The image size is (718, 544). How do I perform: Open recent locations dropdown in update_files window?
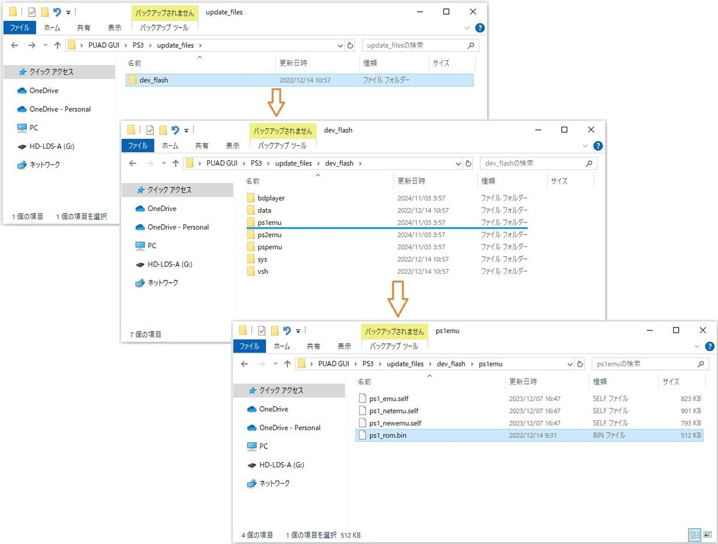pos(45,45)
